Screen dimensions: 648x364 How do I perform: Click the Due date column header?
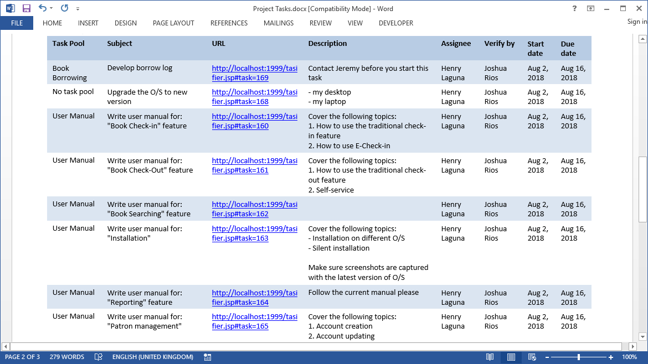pos(568,49)
